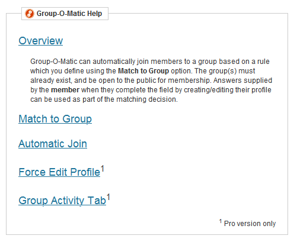Show the Force Edit Profile help section

pyautogui.click(x=59, y=172)
